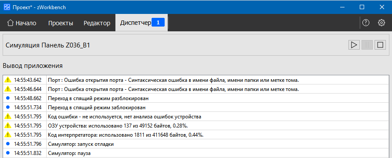The width and height of the screenshot is (392, 158).
Task: Click the 'Вывод приложения' heading
Action: (x=33, y=66)
